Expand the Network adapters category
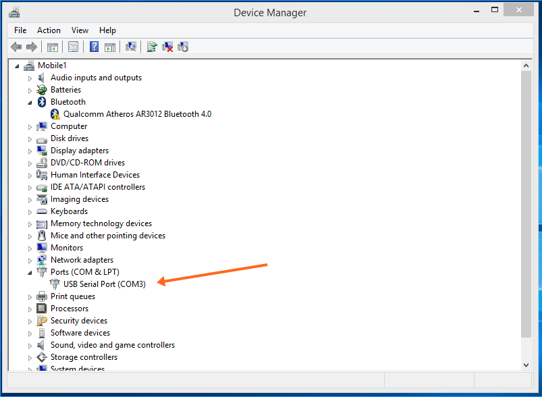 point(30,260)
